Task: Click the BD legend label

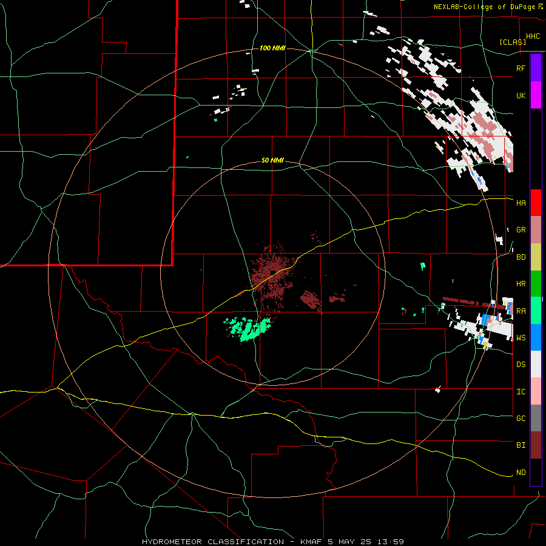Action: (x=521, y=257)
